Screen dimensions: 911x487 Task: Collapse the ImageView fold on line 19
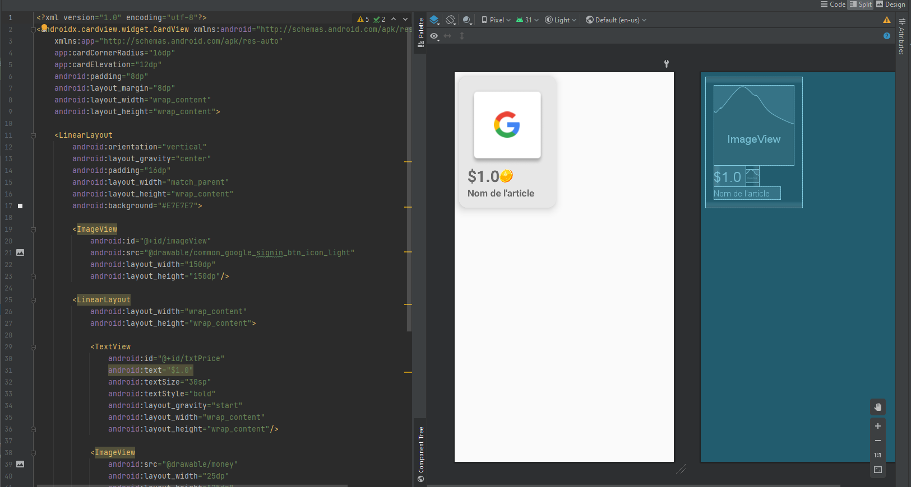[x=33, y=229]
